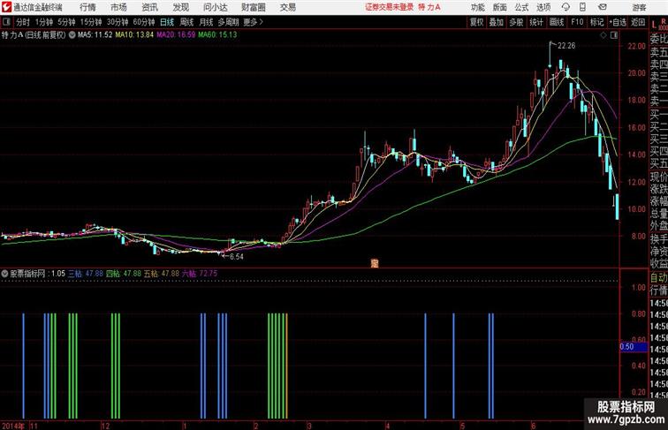
Task: Click the 五粘 47.88 indicator label
Action: 162,274
